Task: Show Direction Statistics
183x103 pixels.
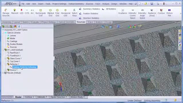Action: click(x=89, y=18)
